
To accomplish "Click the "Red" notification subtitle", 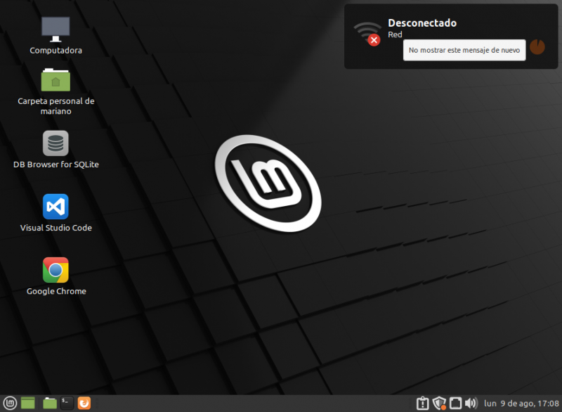I will tap(395, 34).
